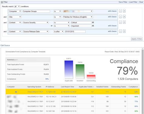
Task: Click plus button on Computer Groups row
Action: pyautogui.click(x=124, y=11)
